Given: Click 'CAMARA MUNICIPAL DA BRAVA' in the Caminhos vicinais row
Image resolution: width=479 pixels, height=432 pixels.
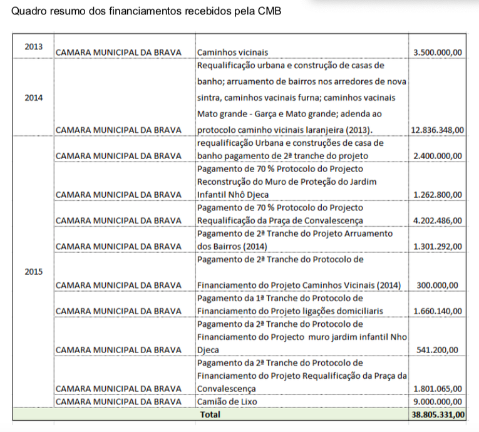Looking at the screenshot, I should (x=118, y=53).
